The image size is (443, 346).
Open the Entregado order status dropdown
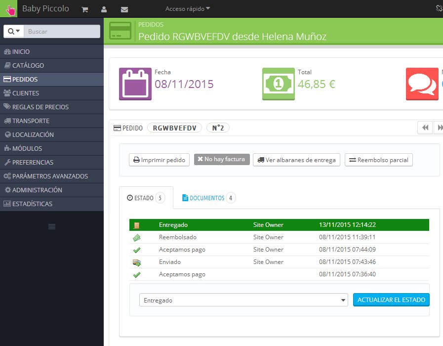tap(243, 300)
